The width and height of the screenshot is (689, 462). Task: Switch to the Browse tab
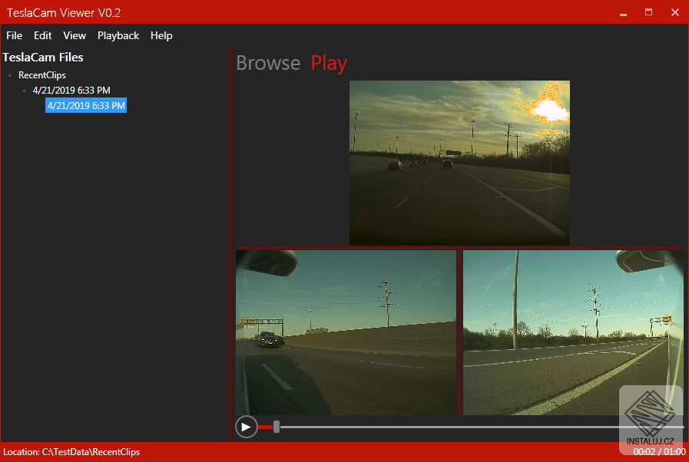[268, 63]
